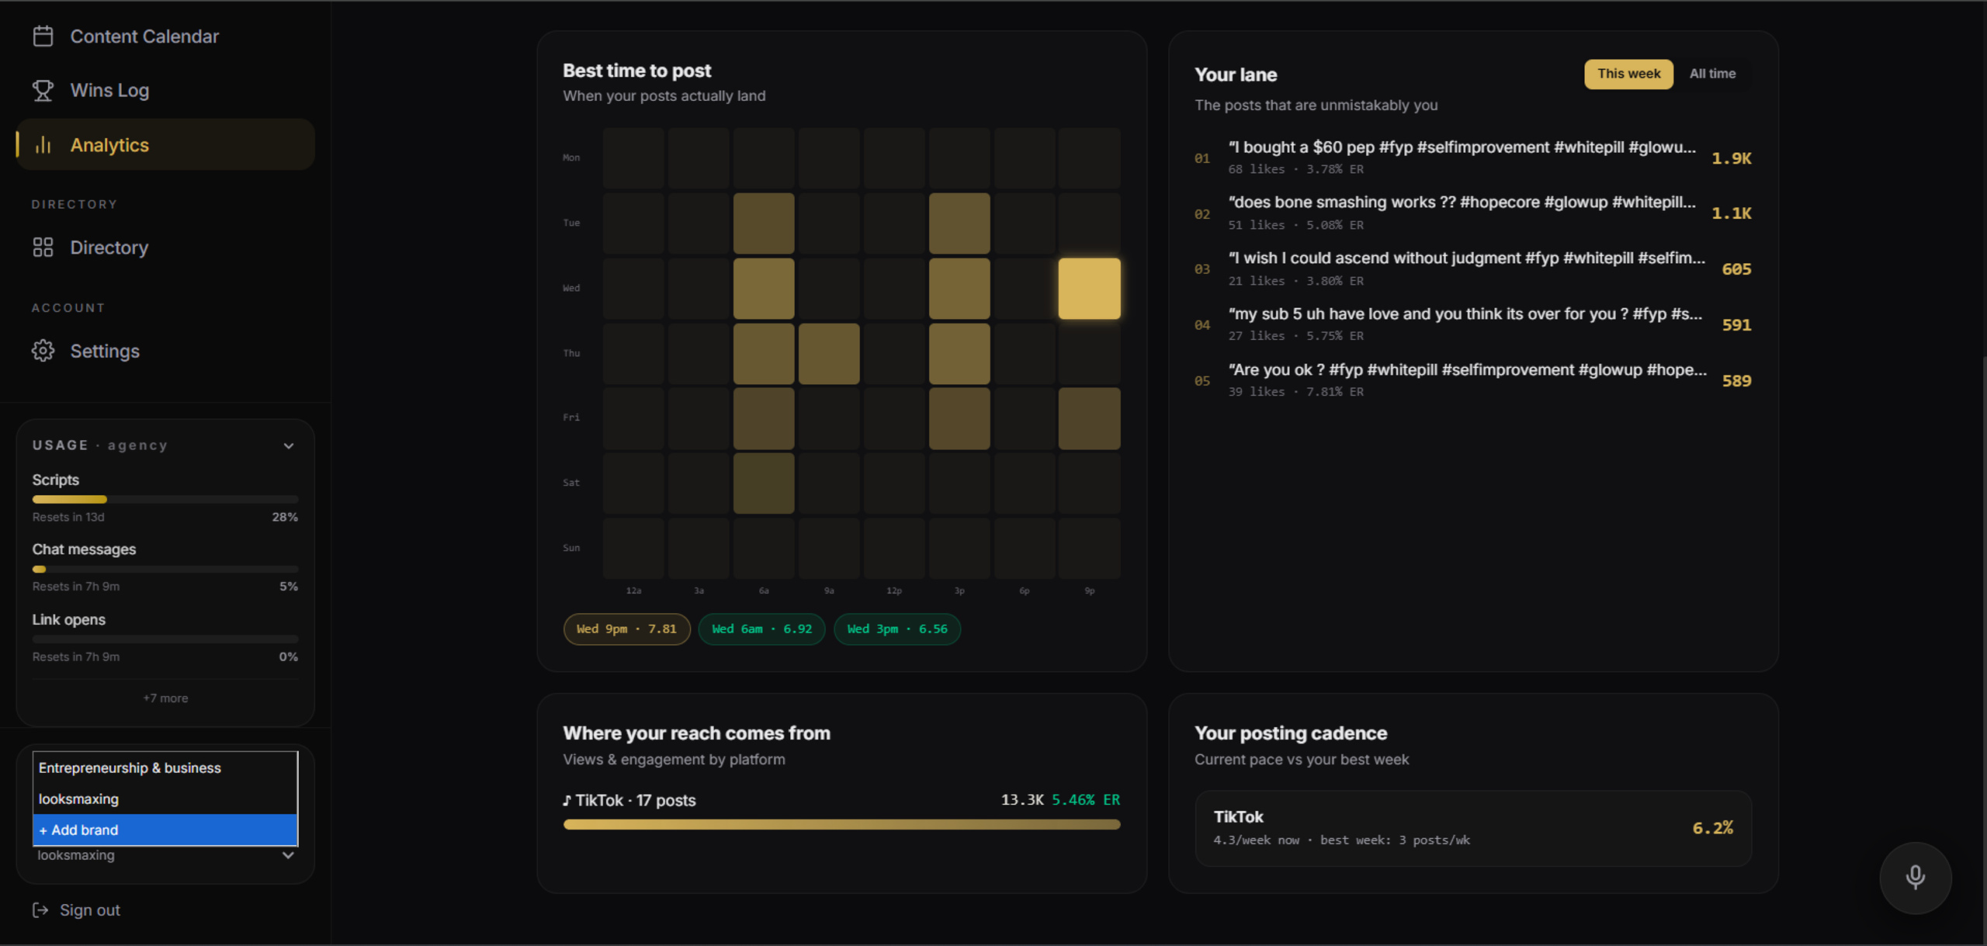This screenshot has height=946, width=1987.
Task: Open post 04 "my sub 5 uh have love"
Action: [1472, 324]
